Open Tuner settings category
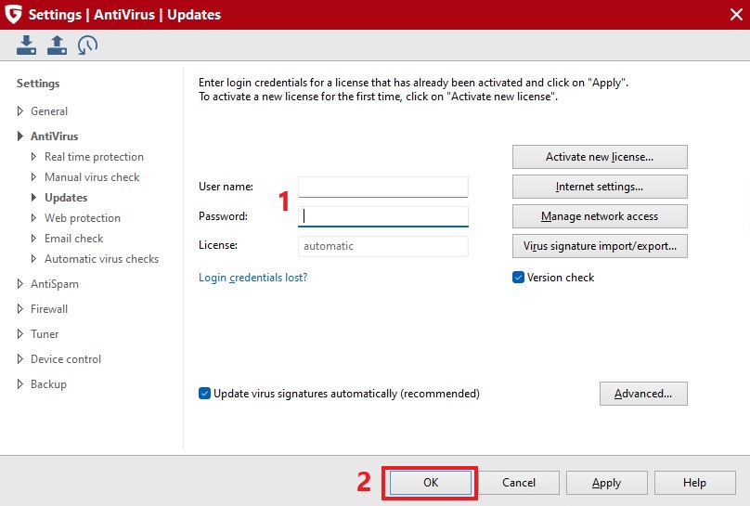The height and width of the screenshot is (506, 750). (x=45, y=334)
